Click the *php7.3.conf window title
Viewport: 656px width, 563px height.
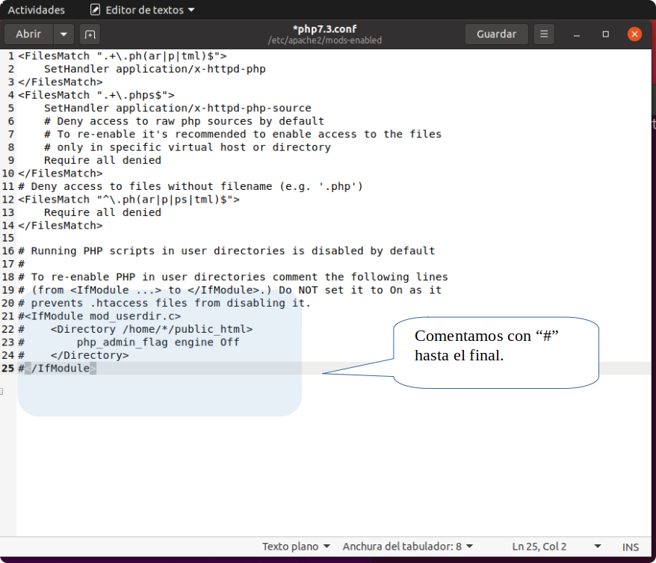(325, 29)
